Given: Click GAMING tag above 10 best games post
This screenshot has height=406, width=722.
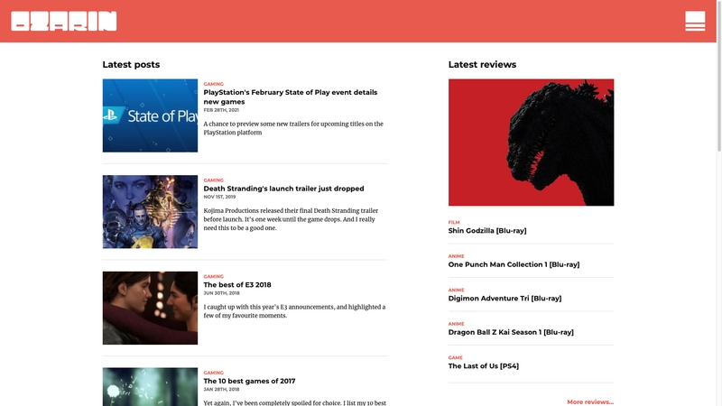Looking at the screenshot, I should click(x=214, y=373).
